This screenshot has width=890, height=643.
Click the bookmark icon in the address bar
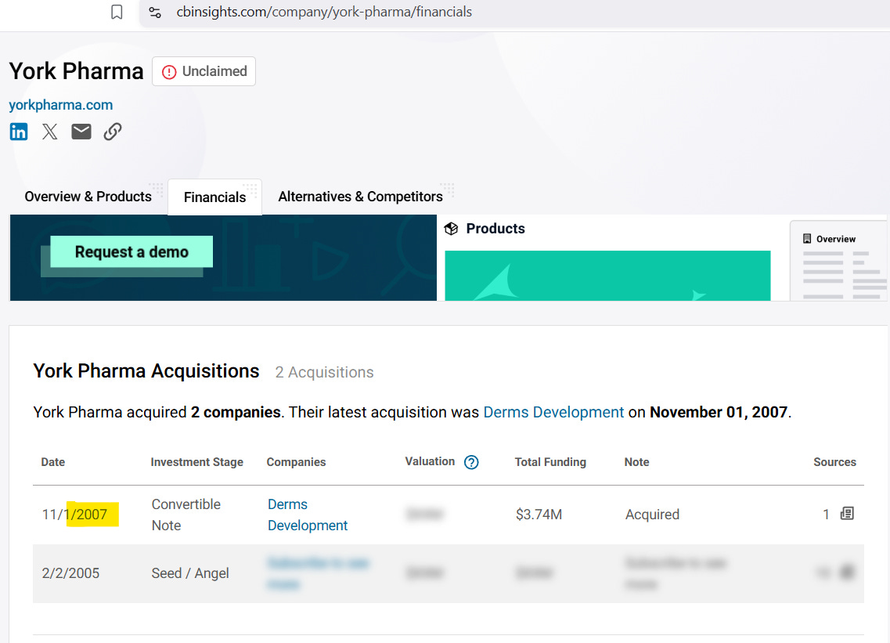pyautogui.click(x=117, y=12)
